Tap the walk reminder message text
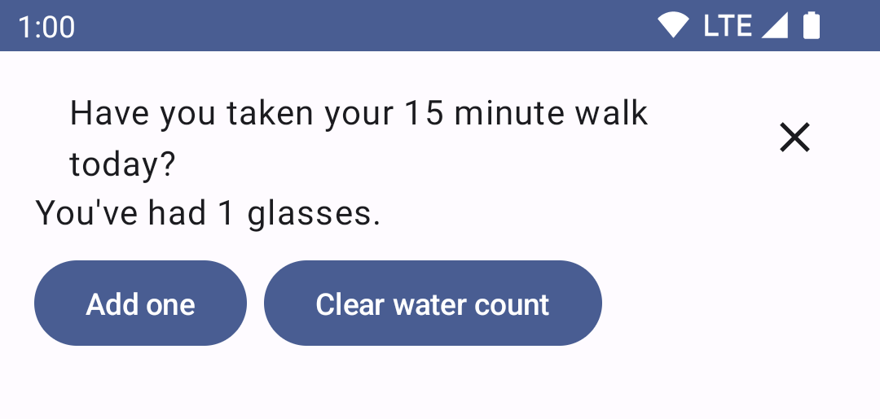 (359, 138)
